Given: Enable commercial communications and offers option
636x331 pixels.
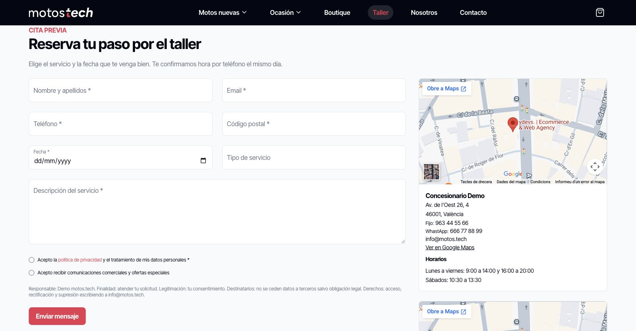Looking at the screenshot, I should pos(32,273).
